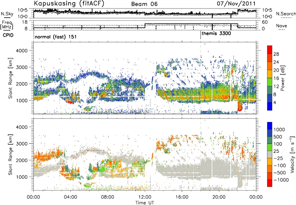This screenshot has width=296, height=205.
Task: Click "Slant Range [km]" label of velocity panel
Action: point(10,154)
